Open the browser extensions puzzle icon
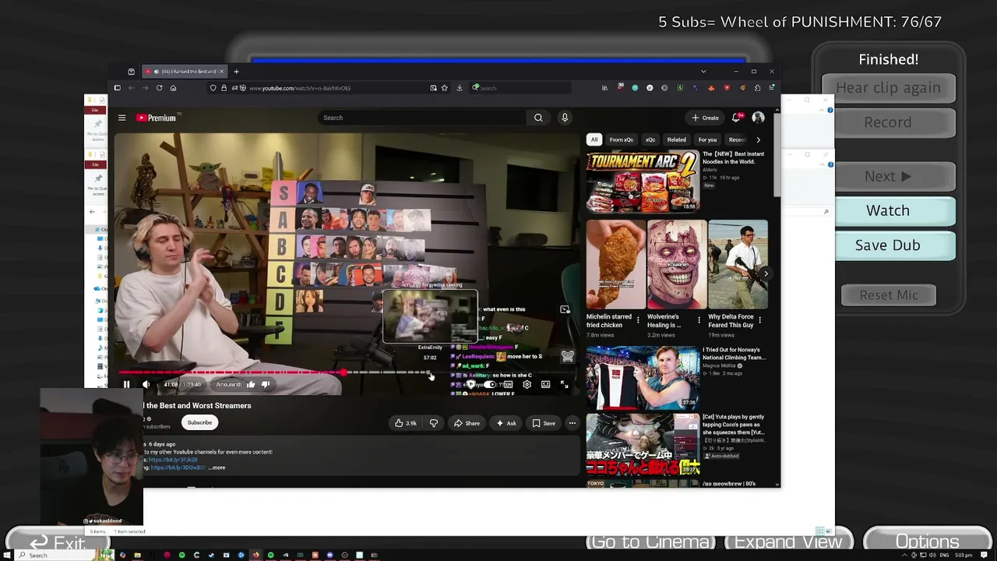 [x=757, y=88]
